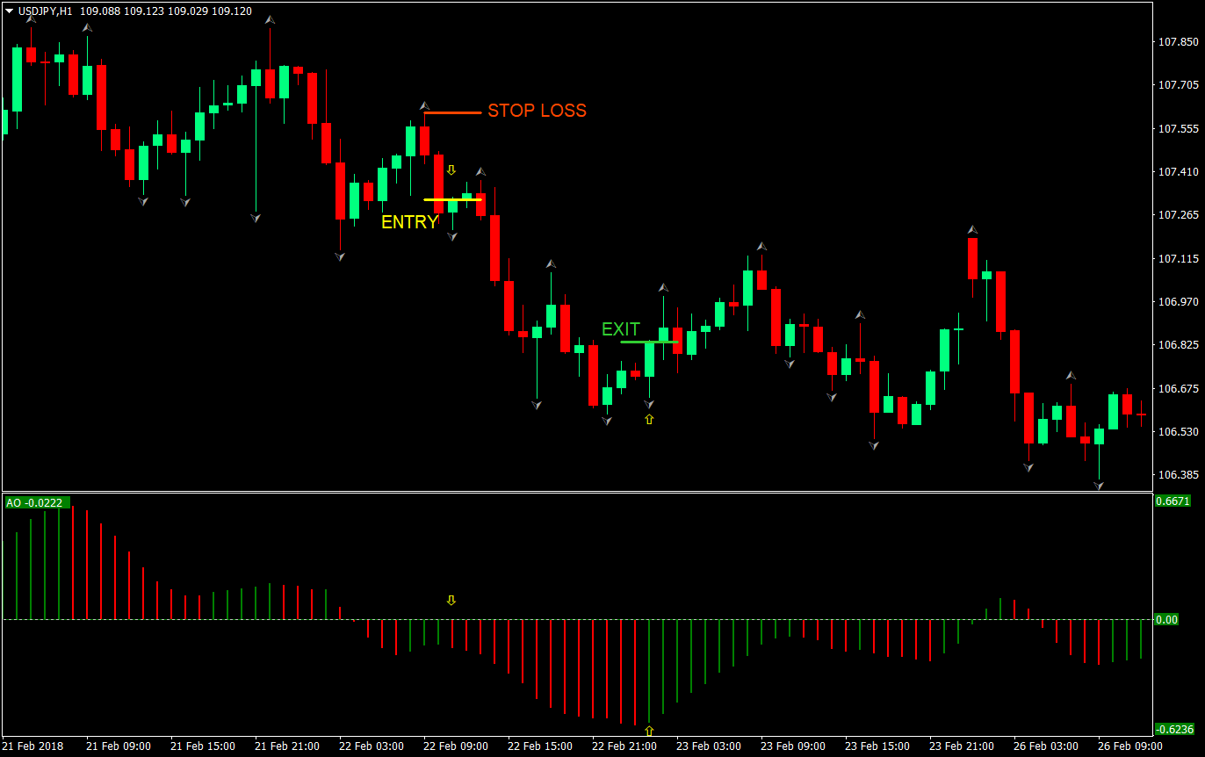Screen dimensions: 1205x757
Task: Click the orange STOP LOSS label
Action: 537,111
